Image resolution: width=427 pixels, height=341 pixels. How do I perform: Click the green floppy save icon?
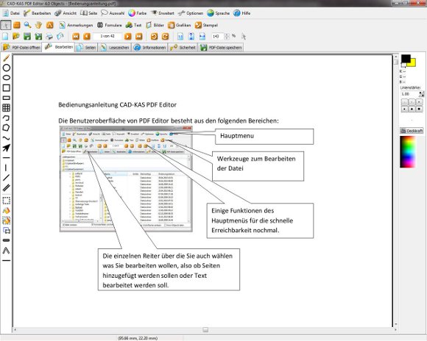(x=27, y=36)
